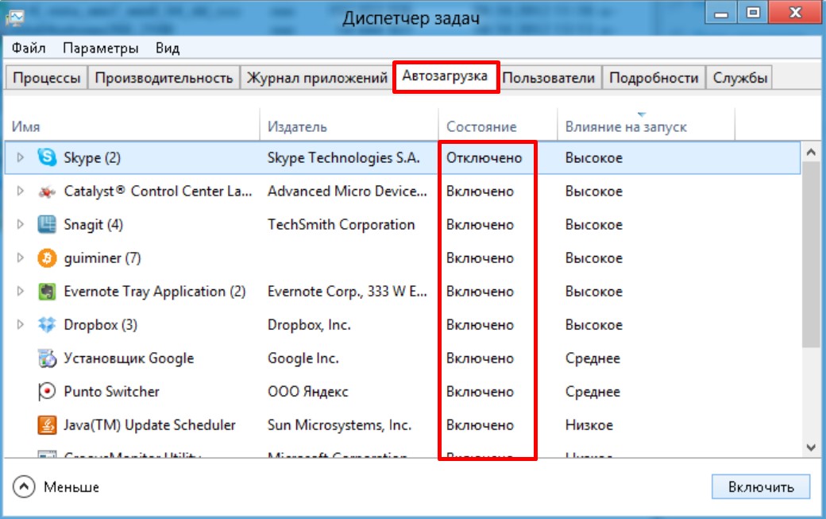This screenshot has height=519, width=826.
Task: Click the scrollbar up arrow
Action: click(811, 153)
